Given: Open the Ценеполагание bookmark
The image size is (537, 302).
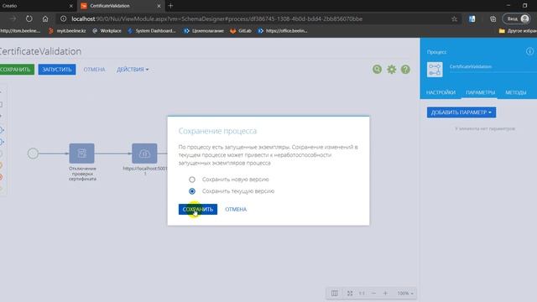Looking at the screenshot, I should point(204,31).
